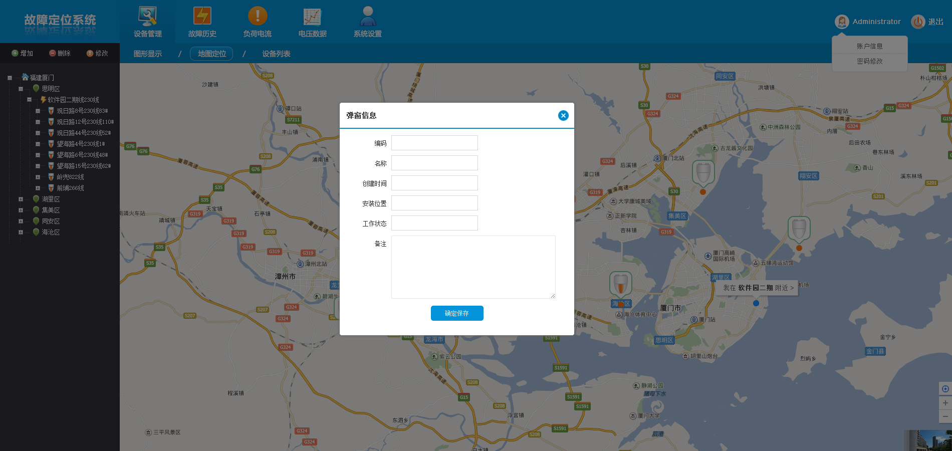Open the 故障历史 fault history icon
The width and height of the screenshot is (952, 451).
(x=202, y=17)
